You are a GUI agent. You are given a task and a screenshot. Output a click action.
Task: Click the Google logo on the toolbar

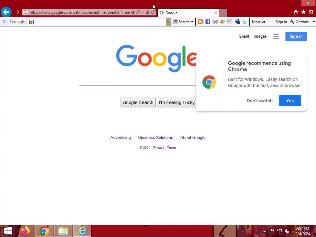click(18, 22)
